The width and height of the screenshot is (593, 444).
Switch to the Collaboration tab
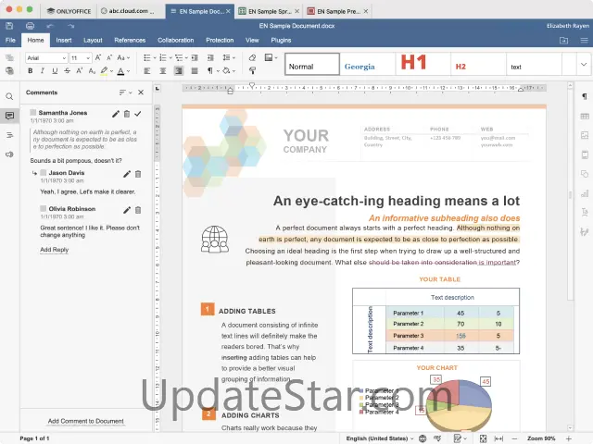[175, 41]
